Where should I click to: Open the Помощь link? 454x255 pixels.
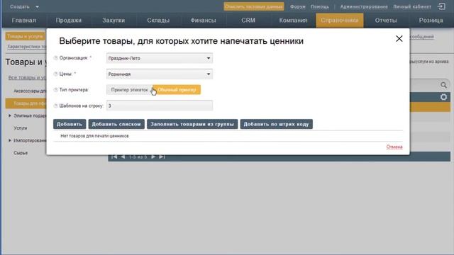tap(320, 6)
